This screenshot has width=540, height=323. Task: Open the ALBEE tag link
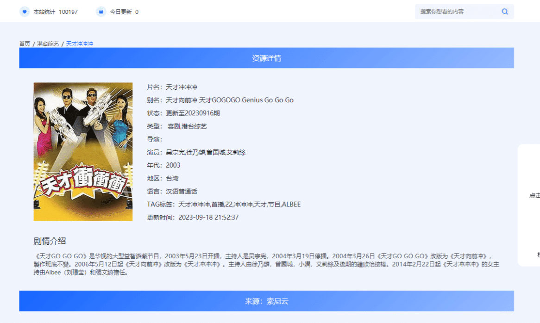[x=291, y=204]
